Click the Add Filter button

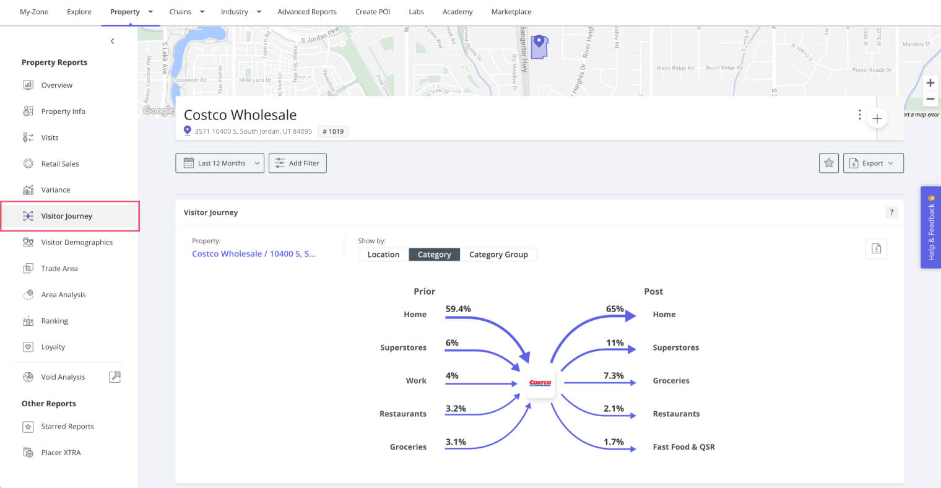(298, 163)
